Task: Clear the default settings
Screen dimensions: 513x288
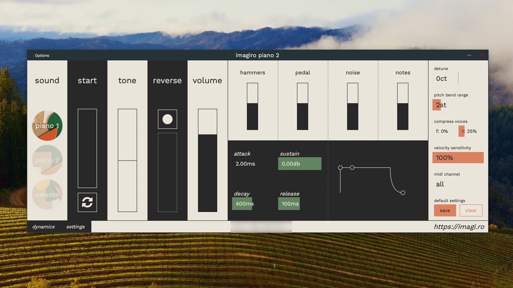Action: pyautogui.click(x=471, y=210)
